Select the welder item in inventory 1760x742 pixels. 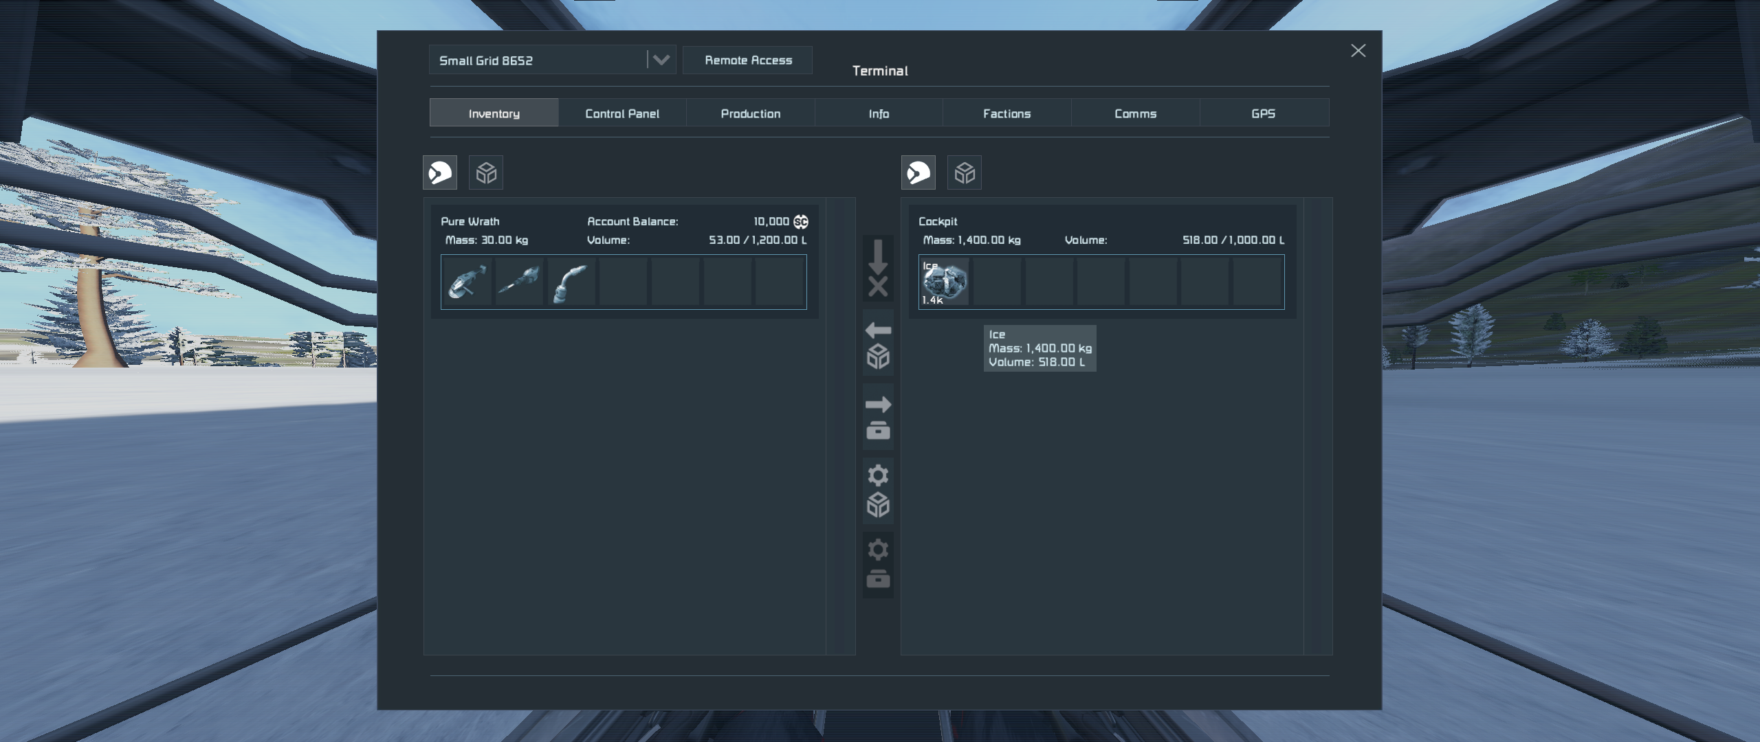point(571,282)
